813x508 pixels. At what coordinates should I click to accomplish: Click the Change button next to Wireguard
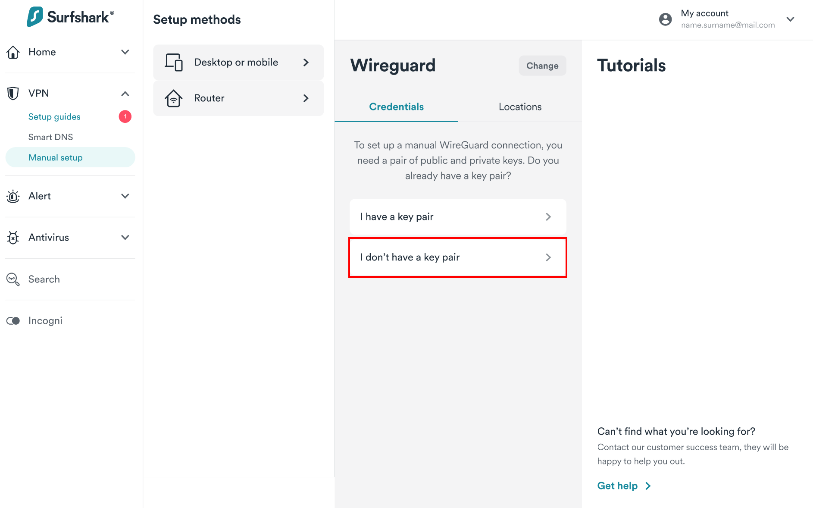pyautogui.click(x=542, y=66)
